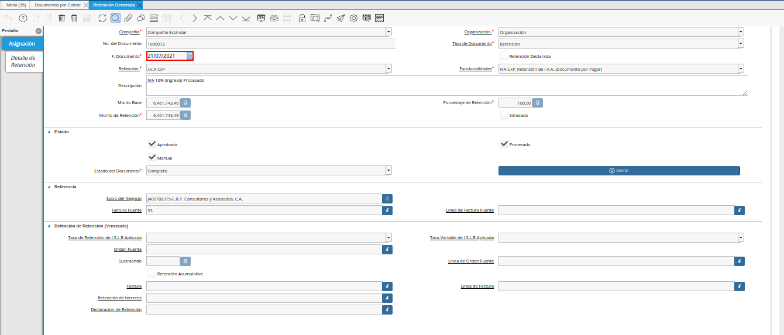Open the Funcionalidades dropdown
784x335 pixels.
741,69
